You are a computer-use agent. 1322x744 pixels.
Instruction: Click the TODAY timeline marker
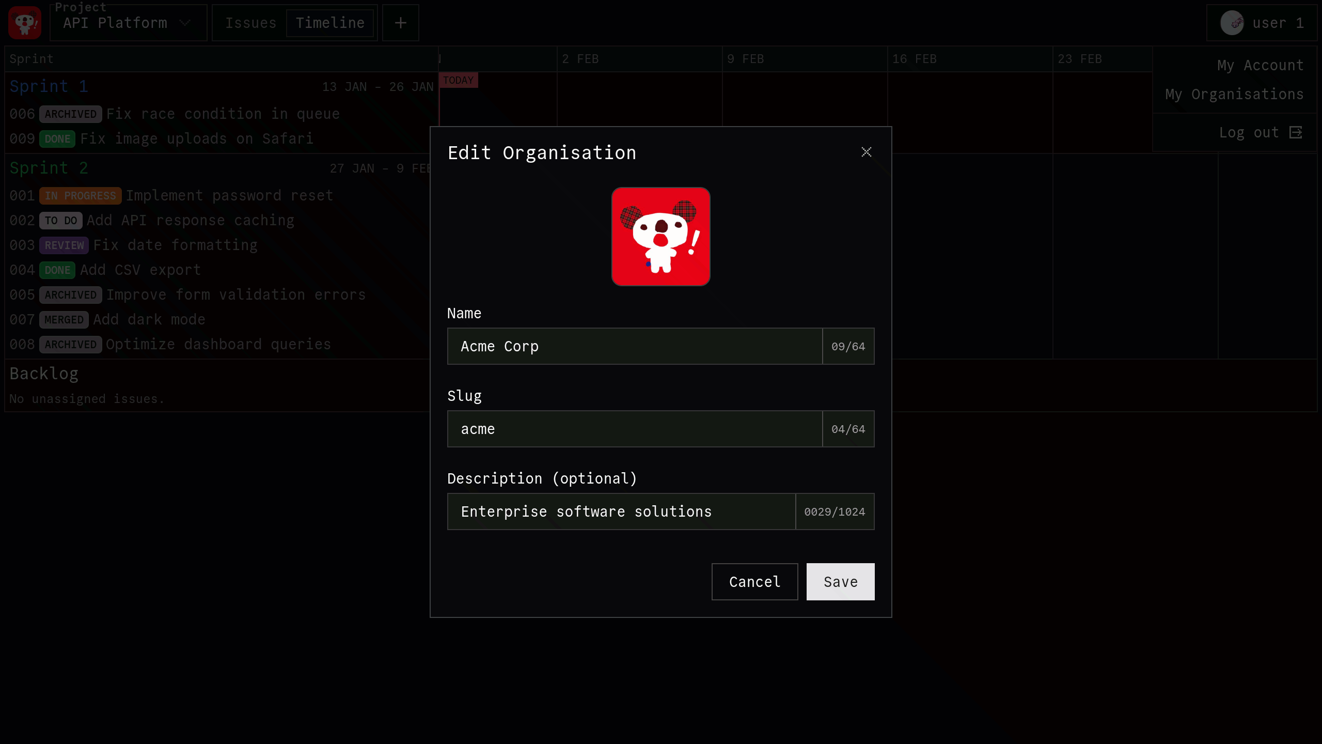458,80
